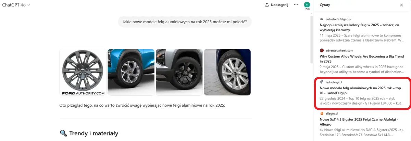Click the advantecwheels.com site icon

322,50
